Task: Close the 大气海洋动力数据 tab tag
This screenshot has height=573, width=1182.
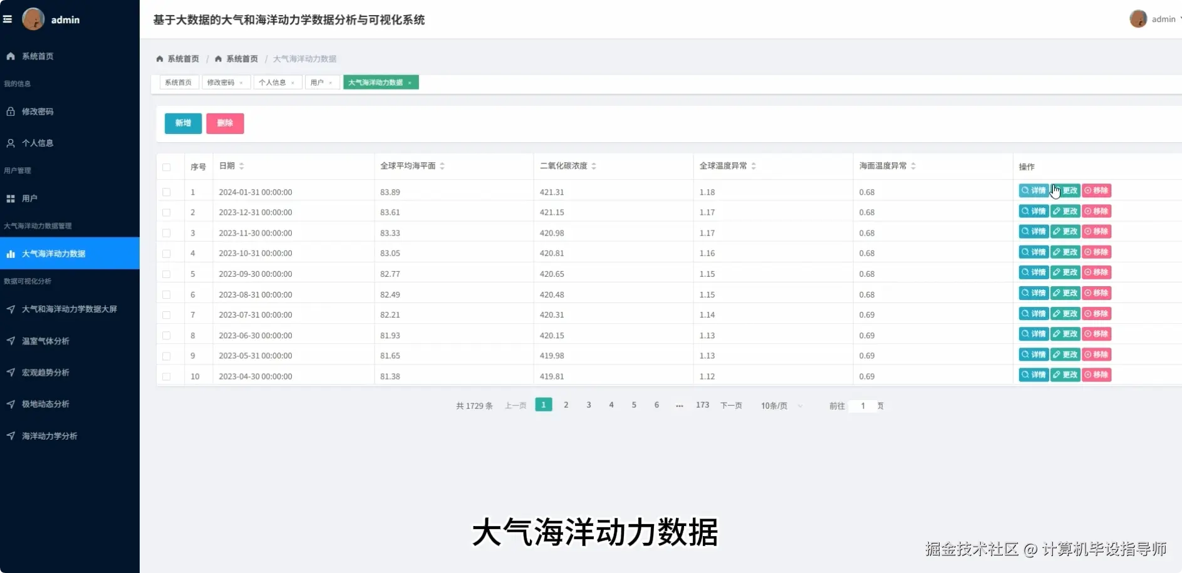Action: click(410, 83)
